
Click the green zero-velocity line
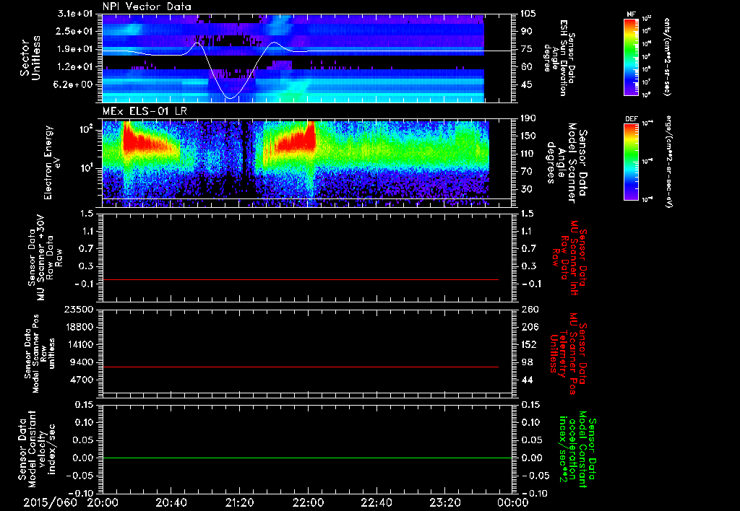coord(307,458)
